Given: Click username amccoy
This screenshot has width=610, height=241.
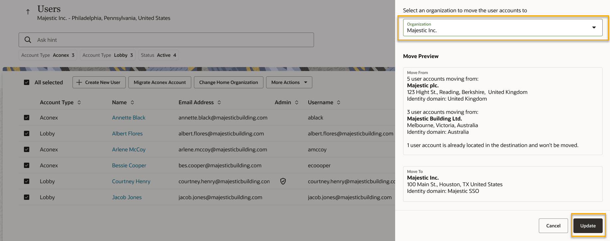Looking at the screenshot, I should coord(317,149).
